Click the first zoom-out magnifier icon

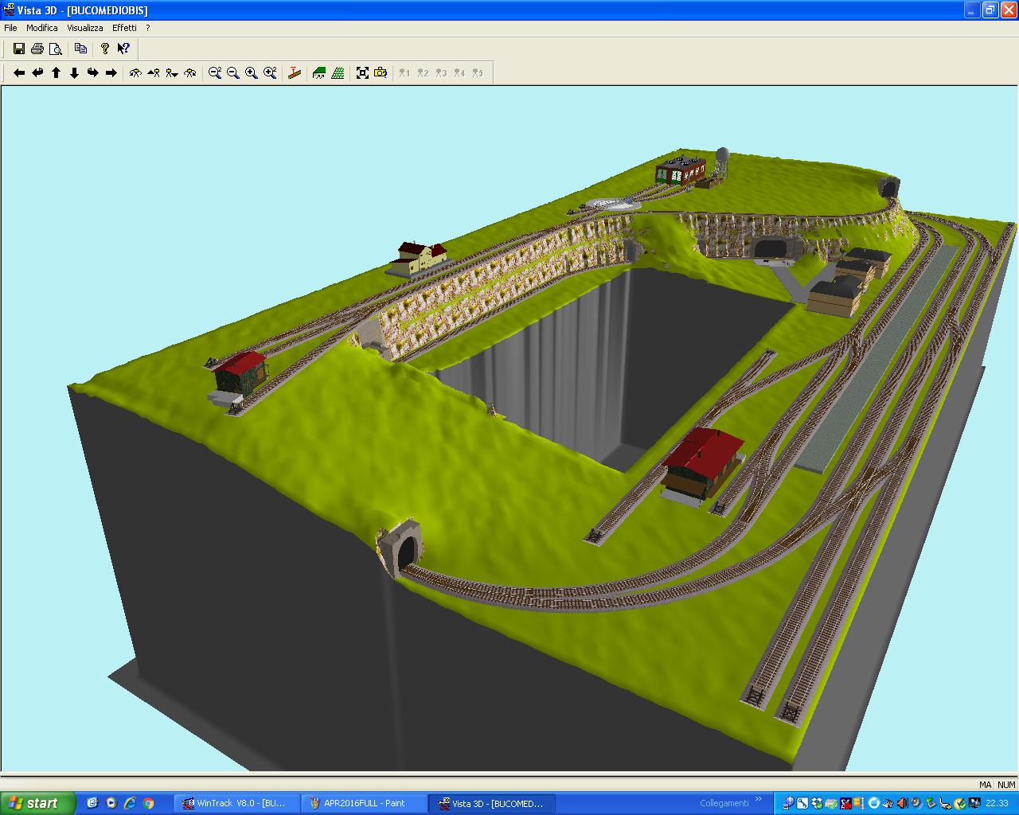tap(215, 73)
